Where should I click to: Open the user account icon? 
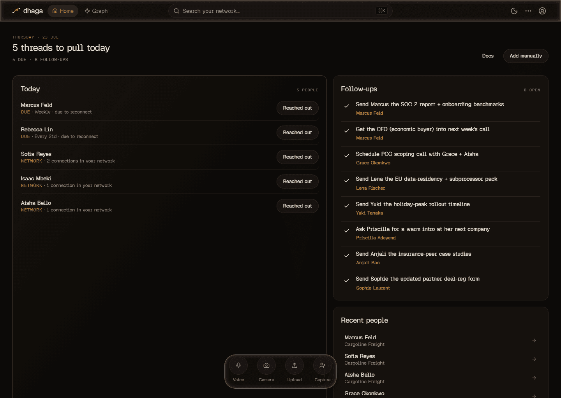[x=542, y=11]
